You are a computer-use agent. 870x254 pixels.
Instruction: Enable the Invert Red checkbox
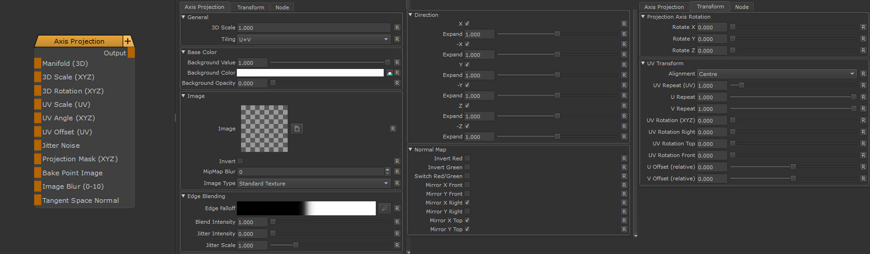467,158
